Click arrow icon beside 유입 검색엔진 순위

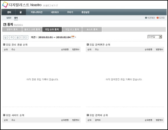[88, 44]
